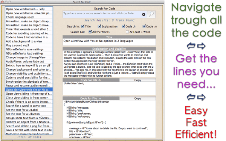The width and height of the screenshot is (226, 141).
Task: Select 'Code to avoid possibility for the...'
Action: (x=29, y=77)
